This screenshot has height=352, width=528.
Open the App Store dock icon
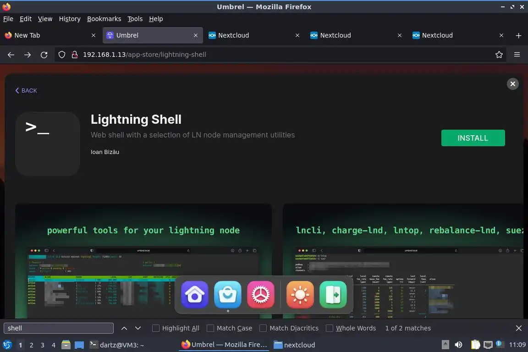pyautogui.click(x=228, y=294)
